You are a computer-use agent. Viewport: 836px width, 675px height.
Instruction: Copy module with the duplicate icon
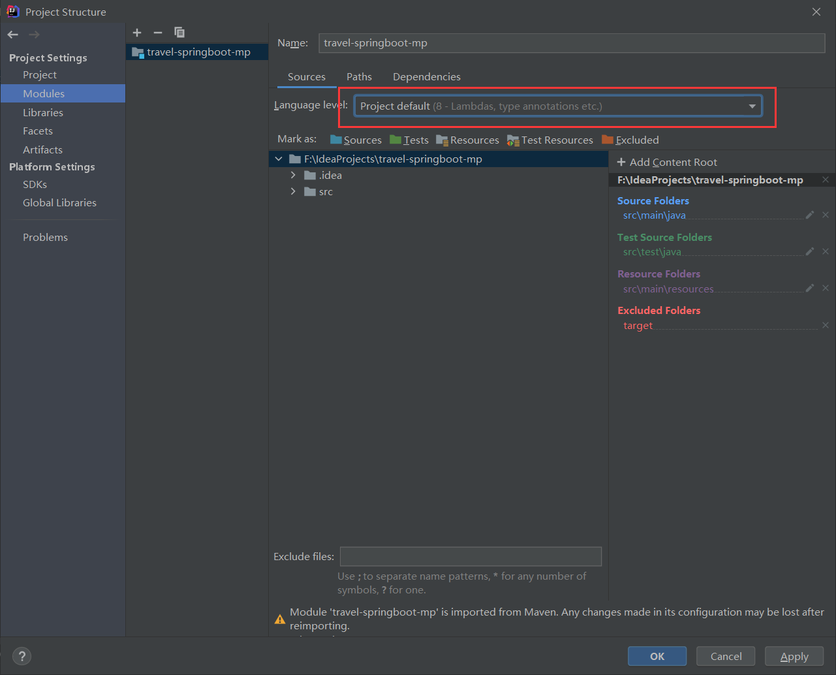[x=179, y=33]
